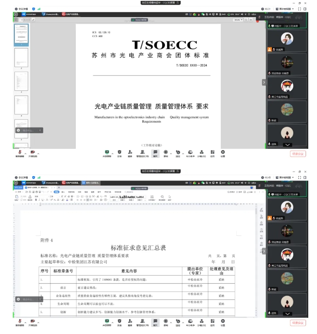The image size is (317, 334).
Task: Click red End Meeting button, lower window
Action: (298, 323)
